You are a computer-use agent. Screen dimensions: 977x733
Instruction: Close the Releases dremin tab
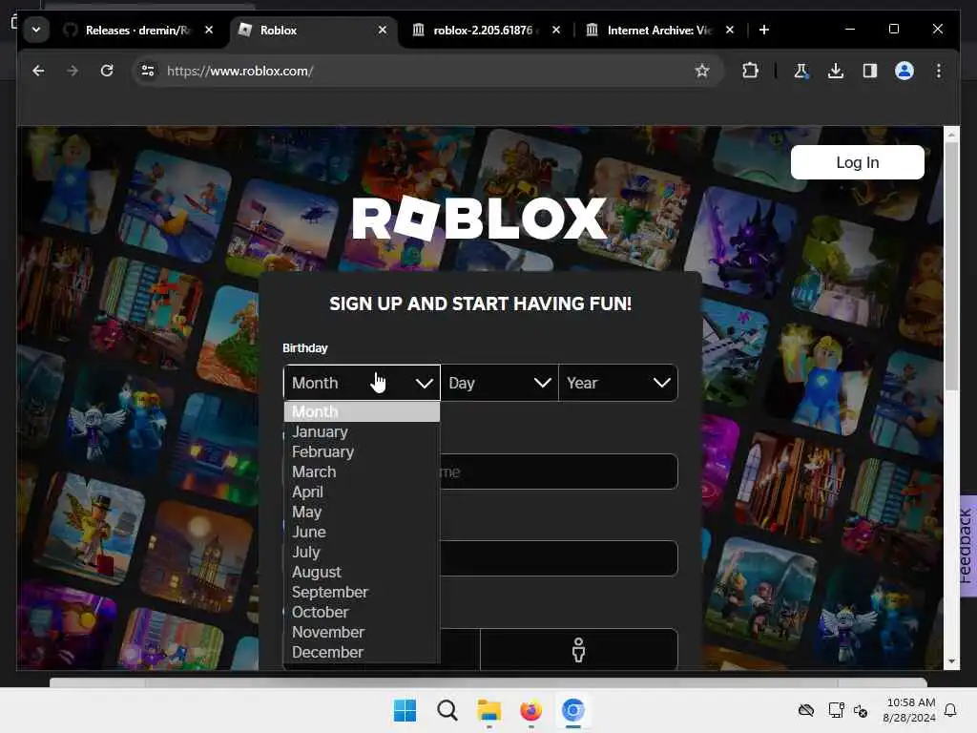coord(209,30)
